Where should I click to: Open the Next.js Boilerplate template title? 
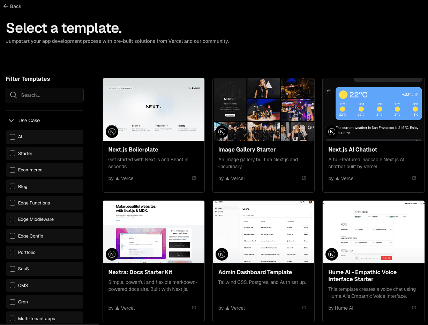(x=133, y=149)
